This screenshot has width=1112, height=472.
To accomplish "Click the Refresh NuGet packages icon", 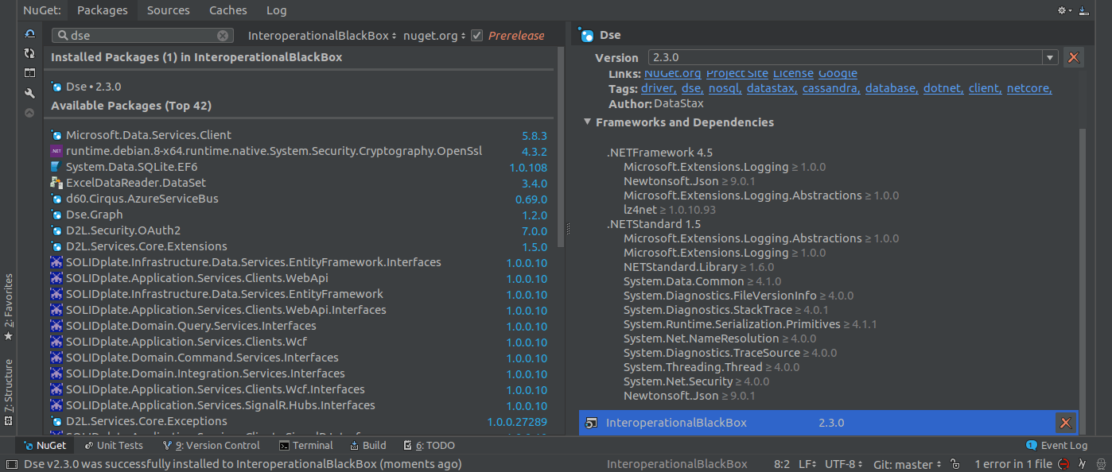I will pos(29,52).
